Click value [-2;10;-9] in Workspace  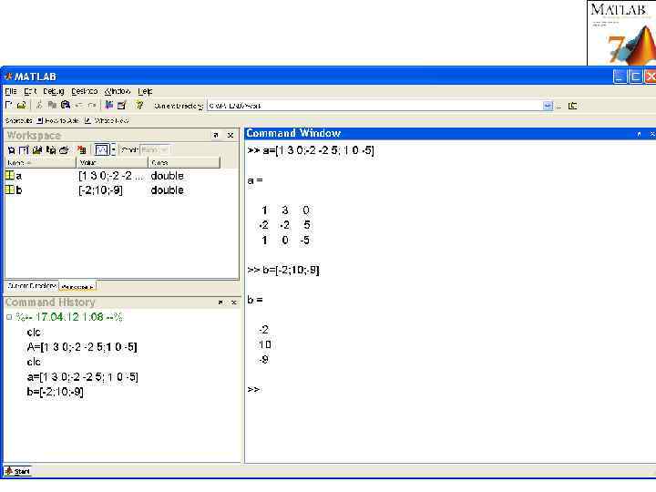coord(100,190)
